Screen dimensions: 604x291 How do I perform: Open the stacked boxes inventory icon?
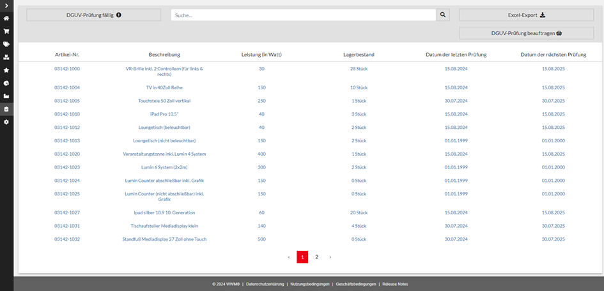tap(6, 57)
